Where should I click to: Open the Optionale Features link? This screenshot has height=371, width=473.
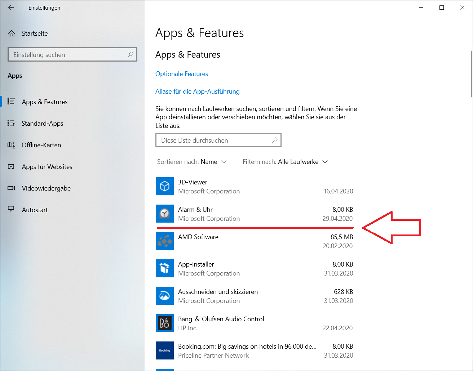point(182,74)
